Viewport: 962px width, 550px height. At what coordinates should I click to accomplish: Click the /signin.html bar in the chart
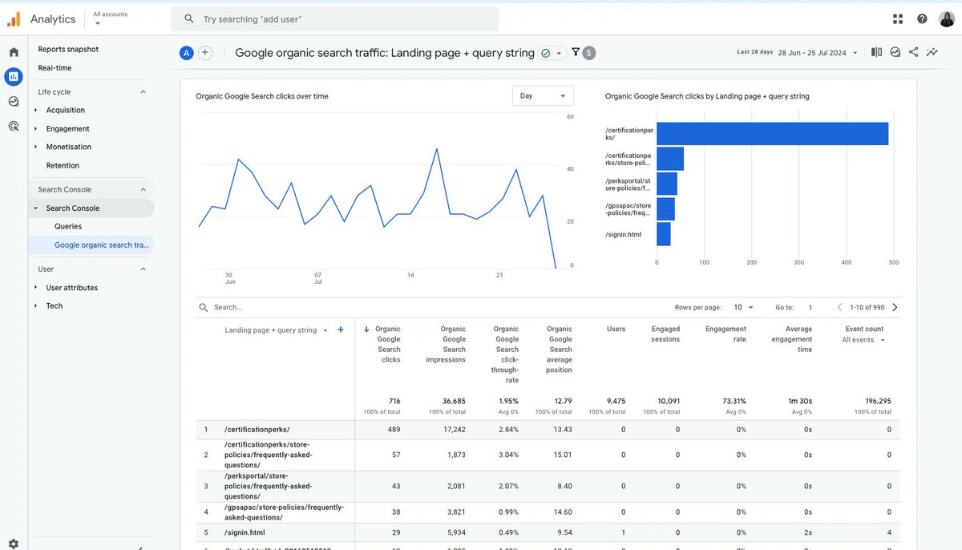(x=664, y=234)
